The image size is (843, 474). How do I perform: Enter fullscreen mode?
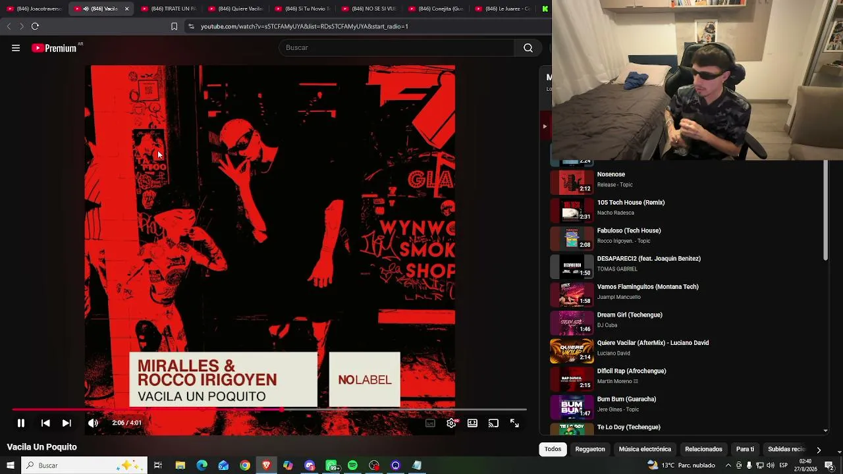click(x=514, y=423)
